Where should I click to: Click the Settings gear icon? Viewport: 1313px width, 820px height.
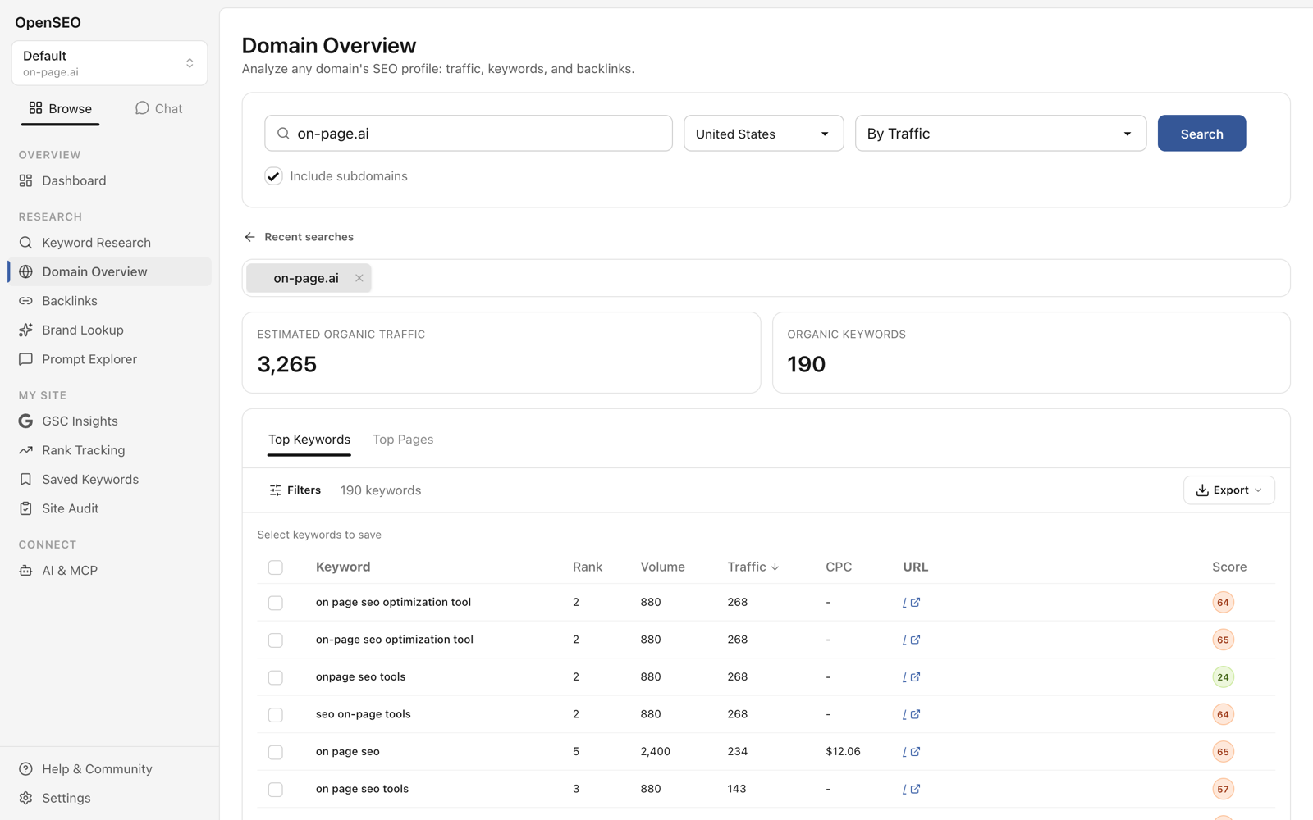pyautogui.click(x=25, y=798)
